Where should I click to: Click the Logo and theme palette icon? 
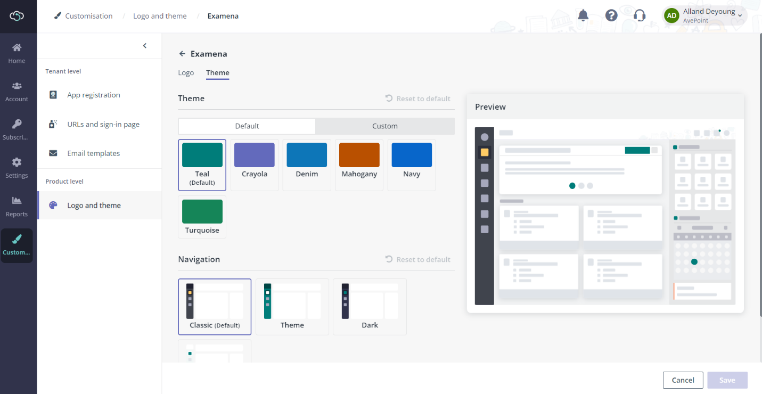point(53,206)
